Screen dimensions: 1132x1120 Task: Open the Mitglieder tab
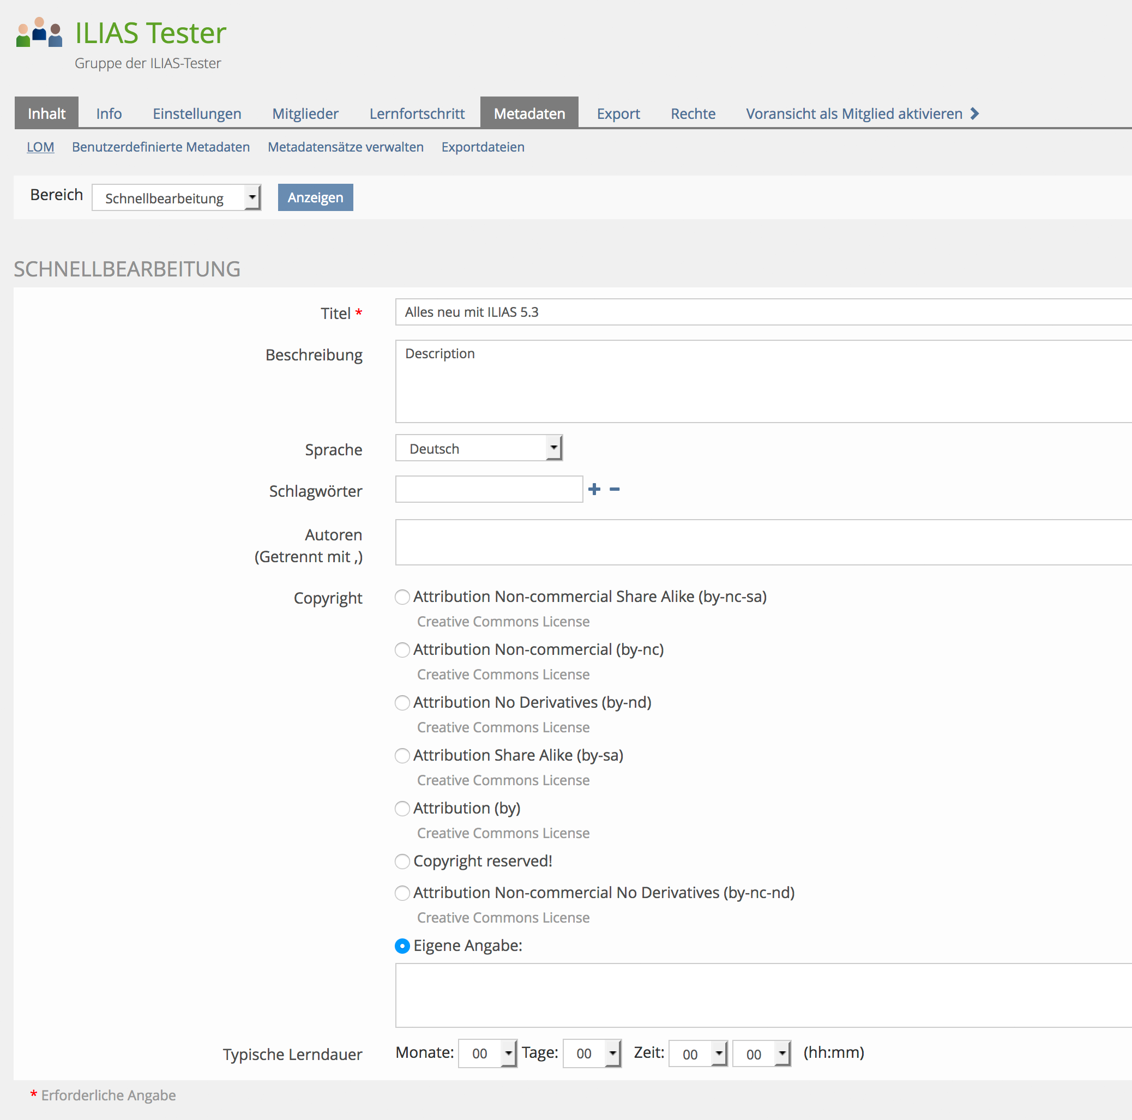pyautogui.click(x=305, y=113)
